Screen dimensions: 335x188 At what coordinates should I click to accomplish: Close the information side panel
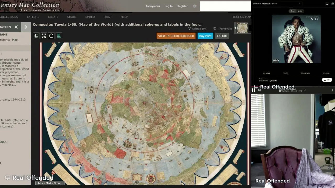tap(16, 27)
